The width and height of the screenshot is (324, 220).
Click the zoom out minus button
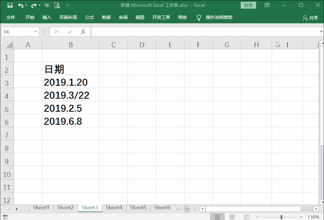pyautogui.click(x=258, y=217)
